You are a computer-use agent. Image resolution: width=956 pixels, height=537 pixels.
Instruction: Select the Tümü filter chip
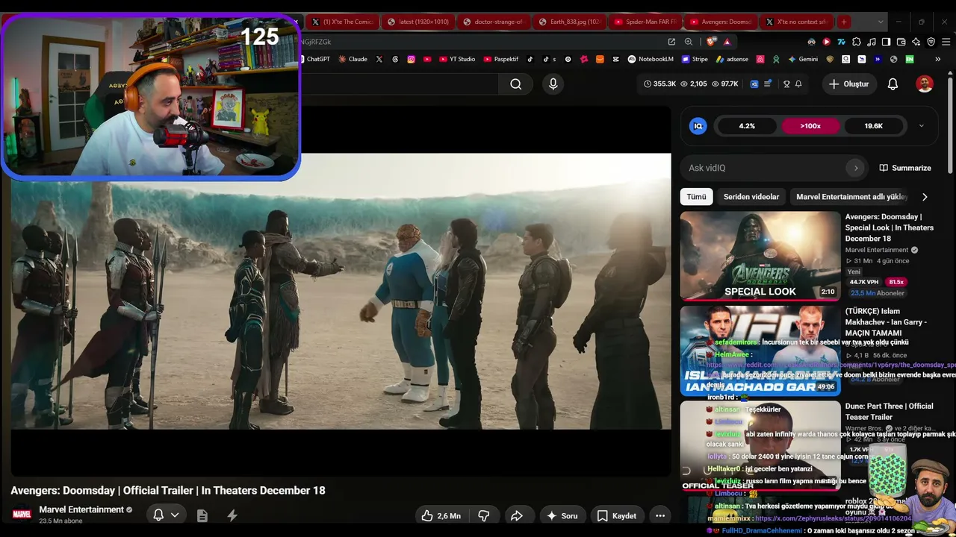(x=696, y=197)
